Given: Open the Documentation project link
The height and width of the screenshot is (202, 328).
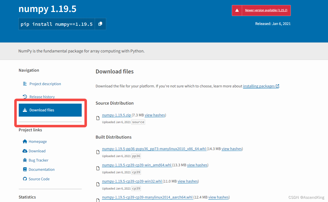Looking at the screenshot, I should tap(41, 170).
